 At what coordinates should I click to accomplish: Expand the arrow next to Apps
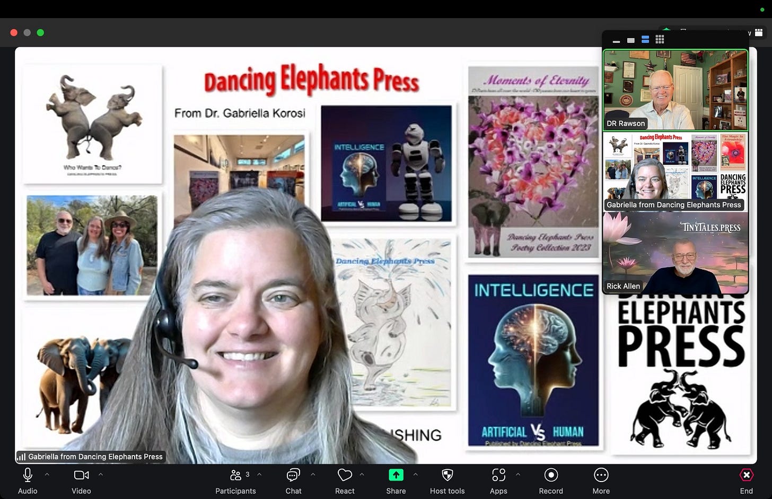pyautogui.click(x=518, y=475)
